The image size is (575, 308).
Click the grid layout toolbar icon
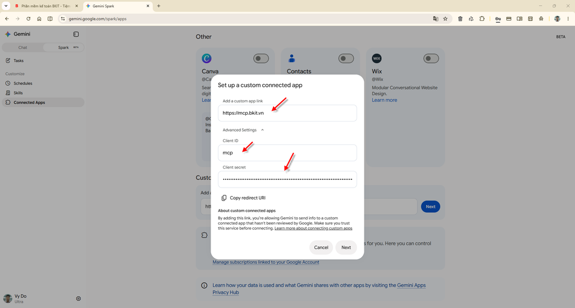point(530,18)
